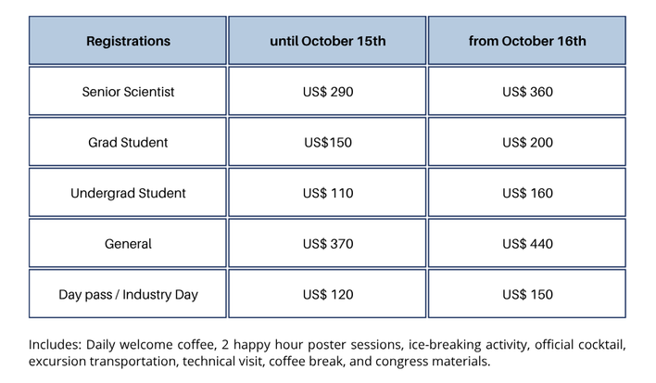Select the 'Day pass / Industry Day' label

pyautogui.click(x=128, y=295)
